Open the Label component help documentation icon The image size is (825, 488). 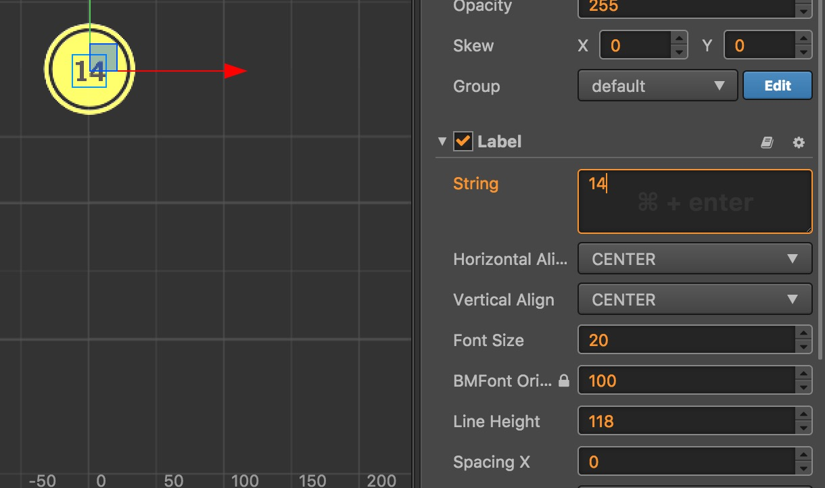767,143
